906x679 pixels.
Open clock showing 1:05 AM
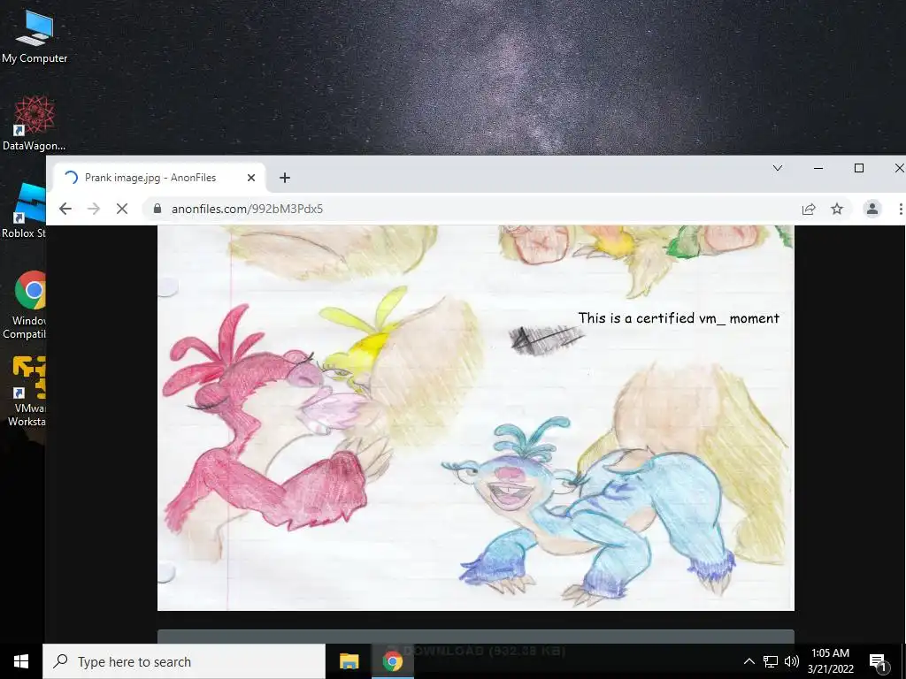[x=830, y=661]
